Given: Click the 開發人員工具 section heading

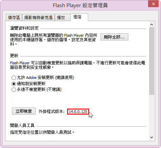Looking at the screenshot, I should pyautogui.click(x=22, y=125).
